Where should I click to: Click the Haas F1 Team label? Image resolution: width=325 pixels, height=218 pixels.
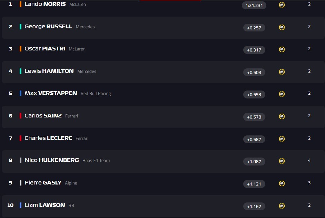click(x=96, y=161)
